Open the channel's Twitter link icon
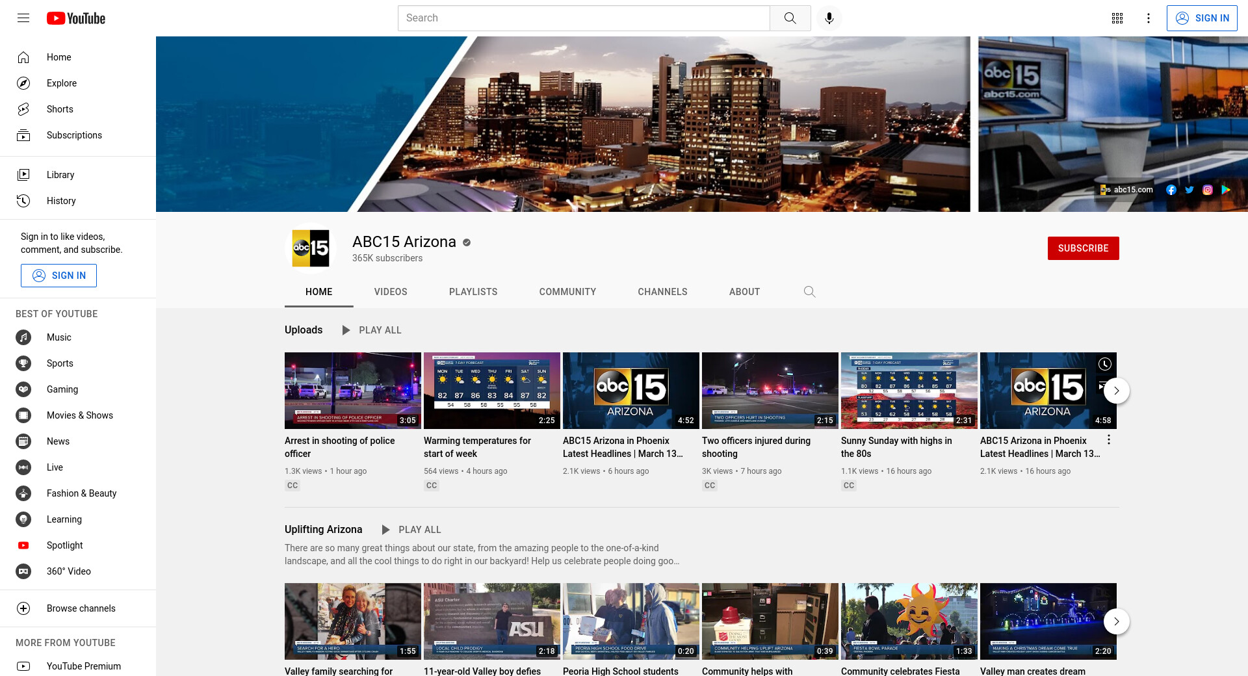Image resolution: width=1248 pixels, height=676 pixels. point(1189,190)
